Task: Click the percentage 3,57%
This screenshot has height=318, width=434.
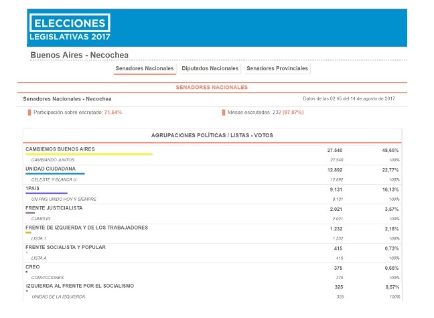Action: (392, 210)
